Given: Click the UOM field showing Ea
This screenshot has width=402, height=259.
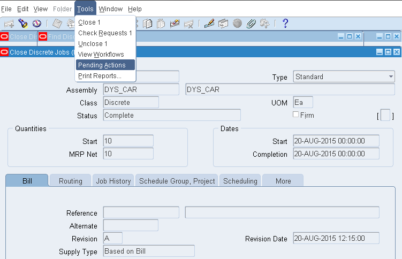Looking at the screenshot, I should point(303,102).
